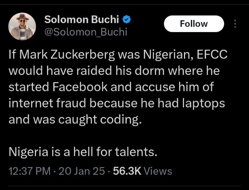Open the Solomon Buchi display name link

click(82, 19)
